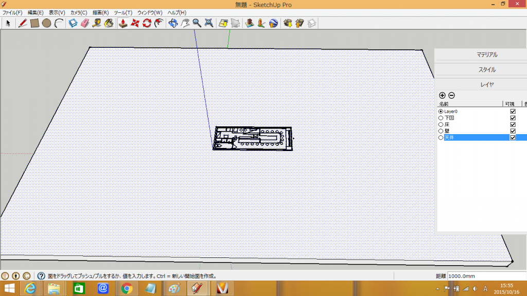Set 壁 as active layer radio button

(441, 131)
